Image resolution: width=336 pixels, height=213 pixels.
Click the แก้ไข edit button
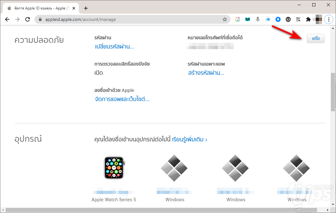click(x=316, y=39)
